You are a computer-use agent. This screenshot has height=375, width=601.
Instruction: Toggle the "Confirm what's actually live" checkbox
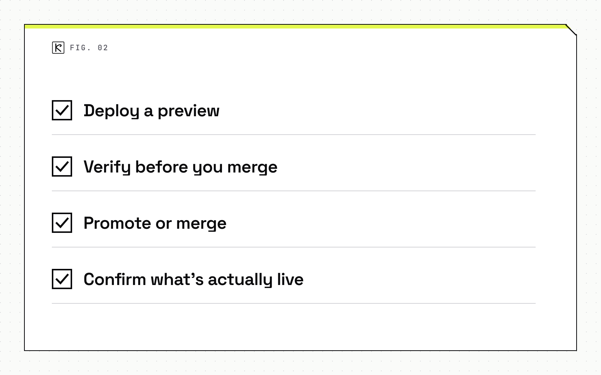click(62, 279)
